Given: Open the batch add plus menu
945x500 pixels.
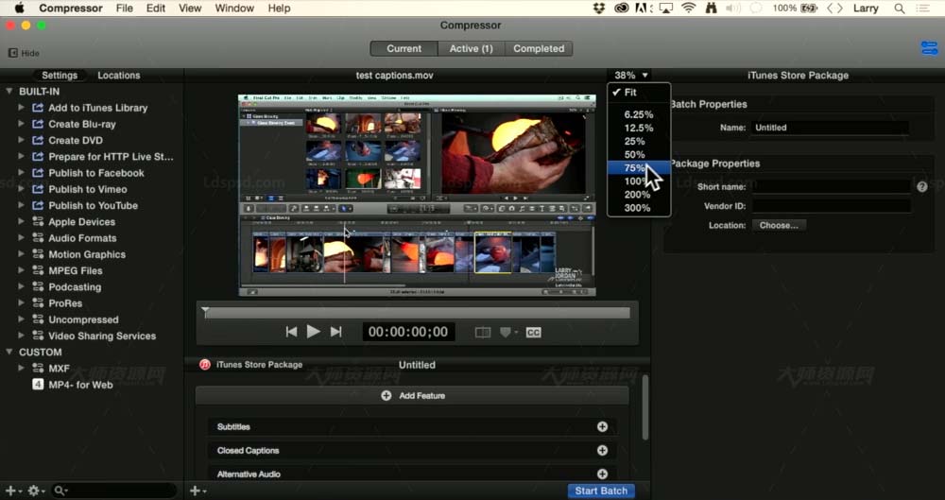Looking at the screenshot, I should coord(198,491).
